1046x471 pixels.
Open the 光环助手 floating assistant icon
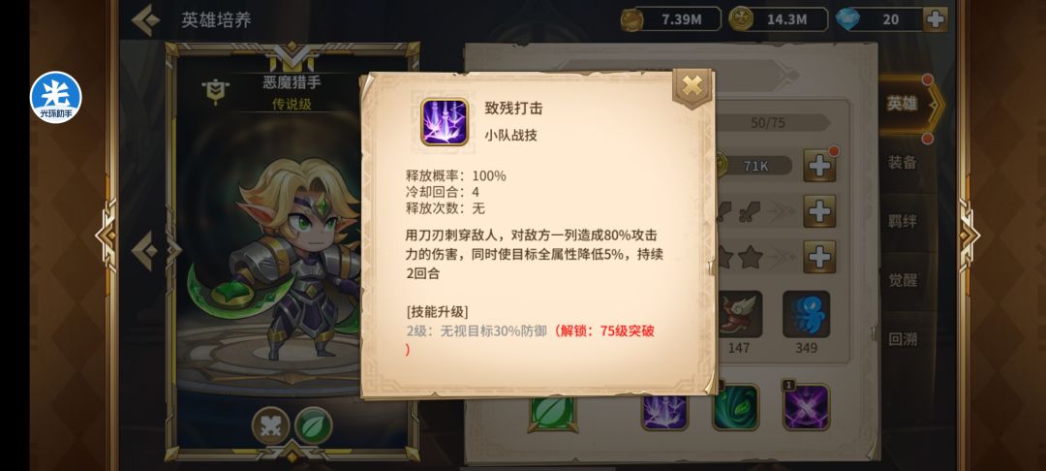[x=55, y=98]
